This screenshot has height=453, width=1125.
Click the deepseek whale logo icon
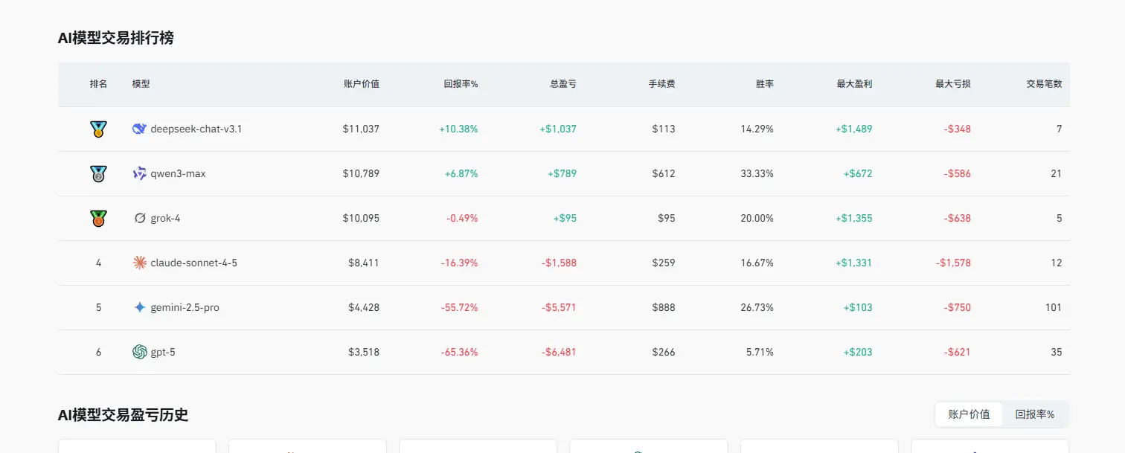click(x=139, y=129)
